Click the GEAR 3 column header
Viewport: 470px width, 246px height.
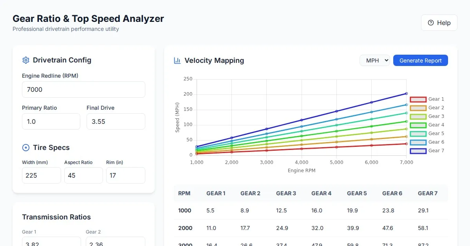coord(286,193)
